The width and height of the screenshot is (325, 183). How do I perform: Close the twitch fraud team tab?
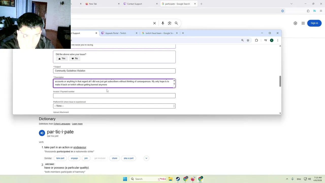tap(177, 33)
